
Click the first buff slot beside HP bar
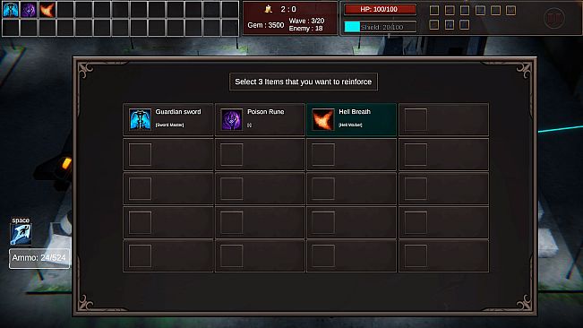(434, 10)
